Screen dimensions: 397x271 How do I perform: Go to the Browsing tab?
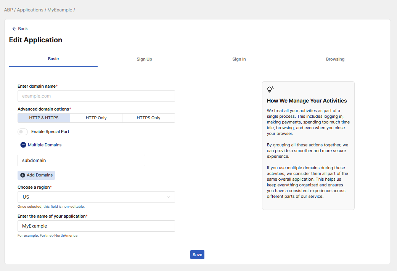click(335, 59)
